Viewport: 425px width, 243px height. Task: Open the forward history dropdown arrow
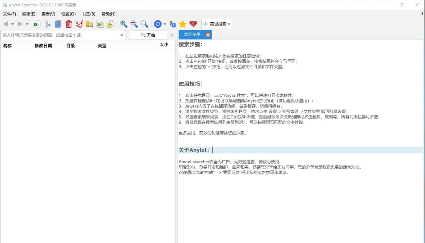click(x=27, y=24)
